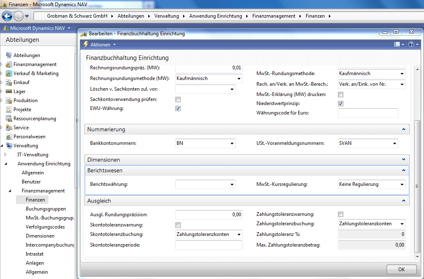424x279 pixels.
Task: Open the Bankkontonummern dropdown
Action: 232,144
